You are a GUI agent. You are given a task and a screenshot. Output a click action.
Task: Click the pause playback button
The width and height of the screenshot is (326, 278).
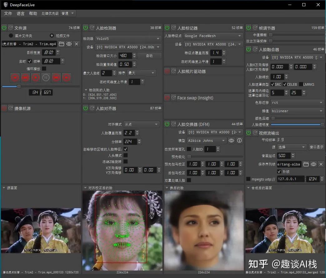(46, 78)
